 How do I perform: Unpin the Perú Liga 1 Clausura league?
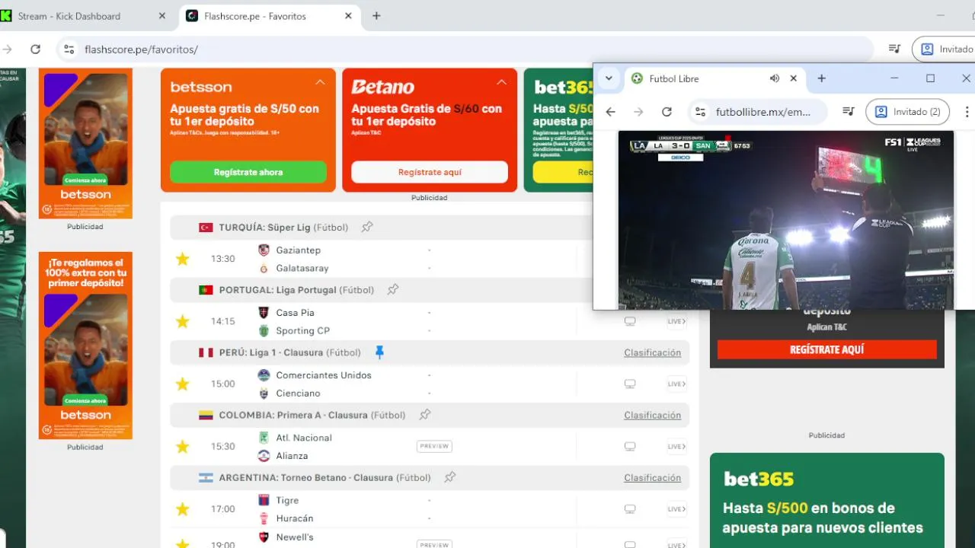click(x=379, y=352)
